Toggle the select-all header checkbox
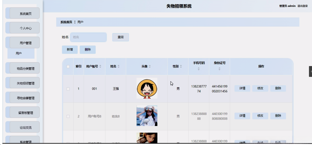This screenshot has width=312, height=145. point(68,67)
